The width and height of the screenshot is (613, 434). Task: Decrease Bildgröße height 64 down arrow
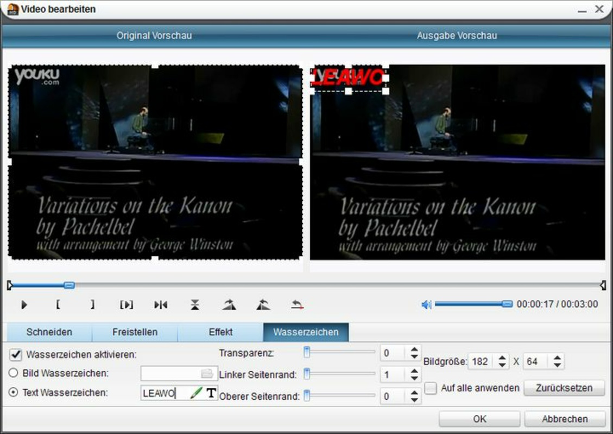coord(558,365)
